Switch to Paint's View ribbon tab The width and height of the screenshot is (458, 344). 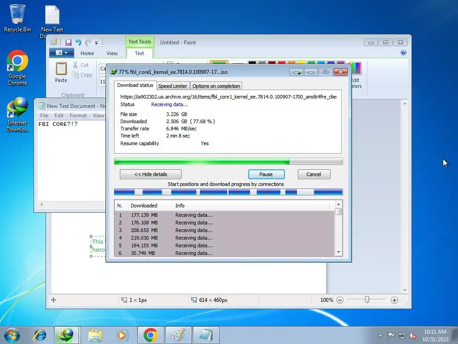tap(112, 53)
